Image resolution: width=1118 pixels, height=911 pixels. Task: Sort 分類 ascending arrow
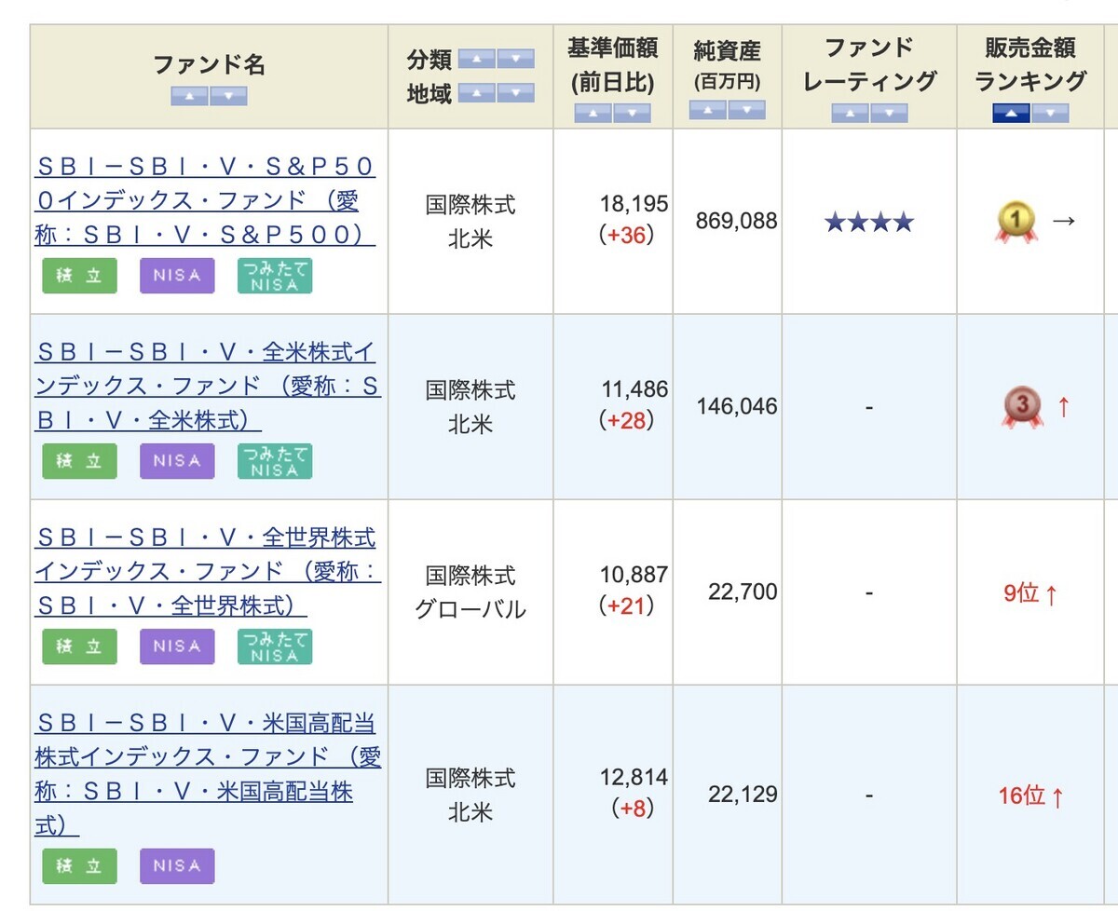pyautogui.click(x=477, y=59)
